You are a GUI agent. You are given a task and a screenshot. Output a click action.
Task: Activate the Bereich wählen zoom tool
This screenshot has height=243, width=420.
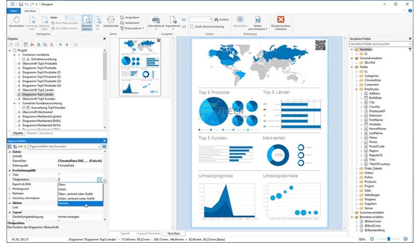(x=87, y=23)
